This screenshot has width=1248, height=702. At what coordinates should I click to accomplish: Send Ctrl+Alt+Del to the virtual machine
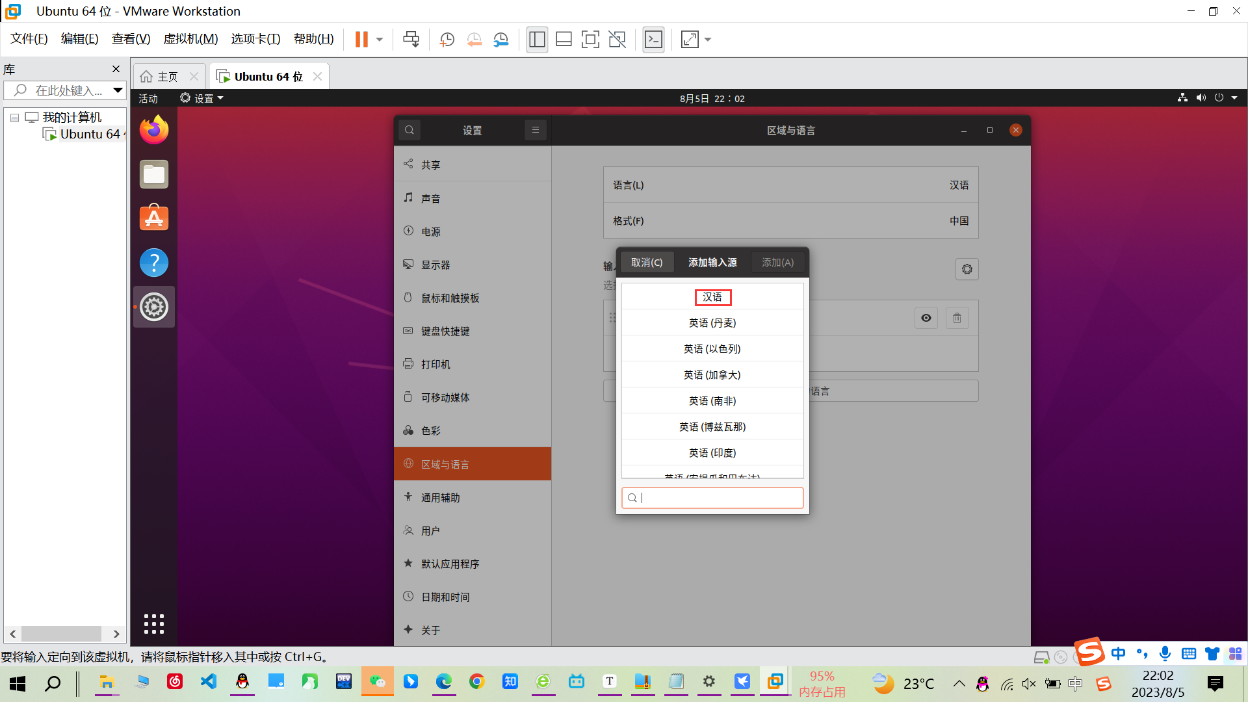(411, 40)
